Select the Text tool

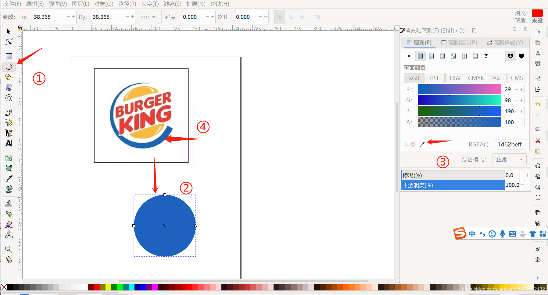pos(9,143)
